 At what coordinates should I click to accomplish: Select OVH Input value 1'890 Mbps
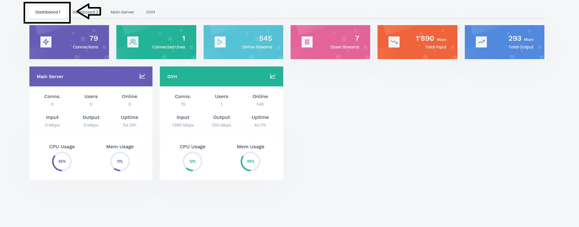tap(183, 125)
